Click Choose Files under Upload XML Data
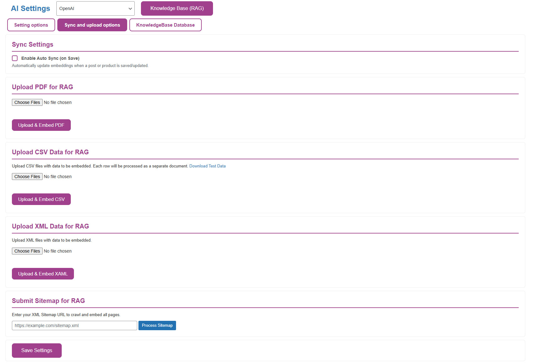This screenshot has height=364, width=535. 27,251
